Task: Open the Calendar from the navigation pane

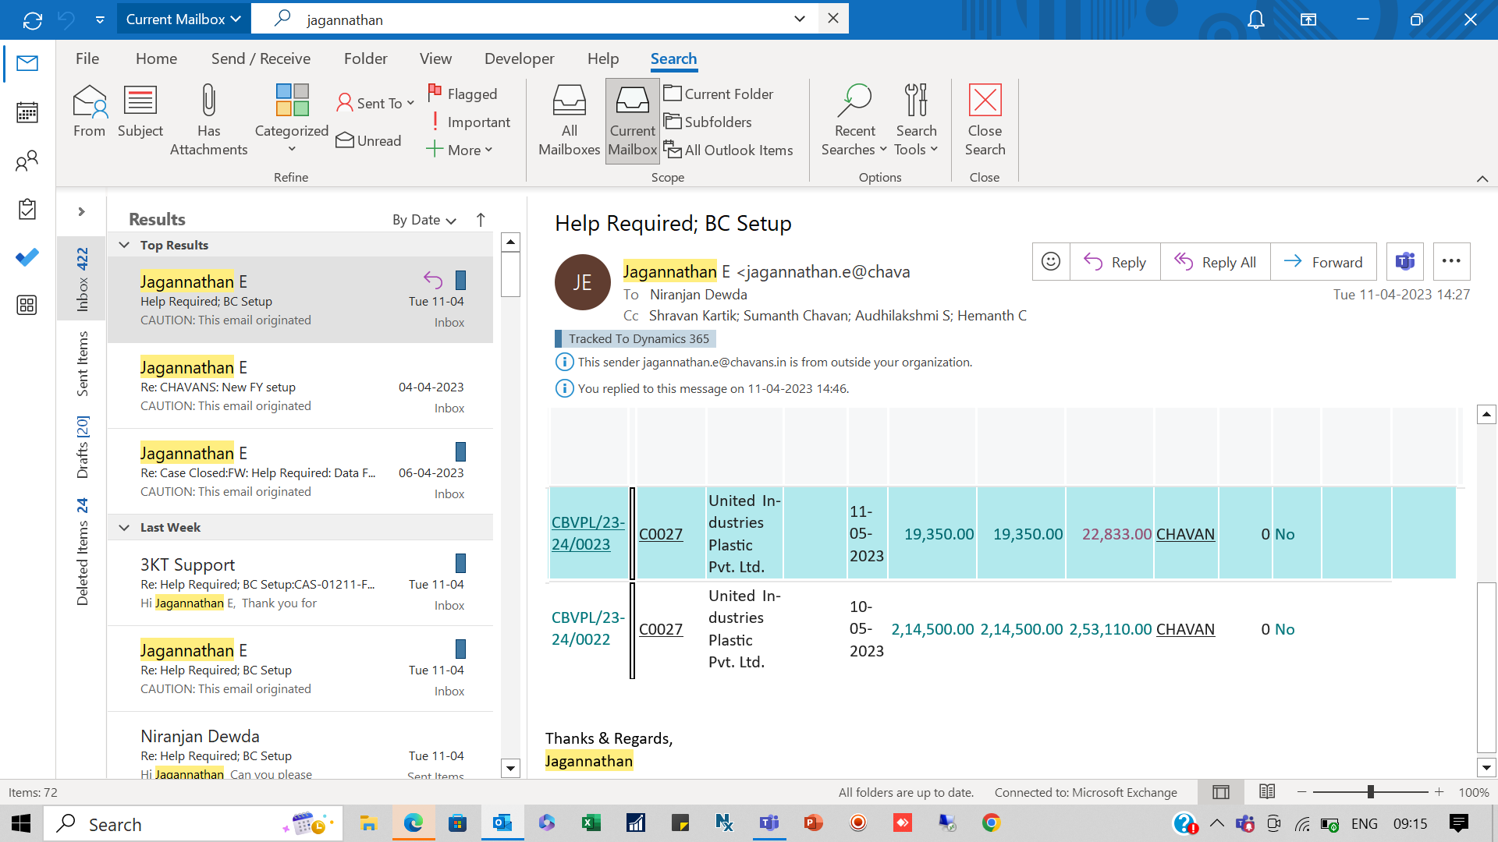Action: (27, 112)
